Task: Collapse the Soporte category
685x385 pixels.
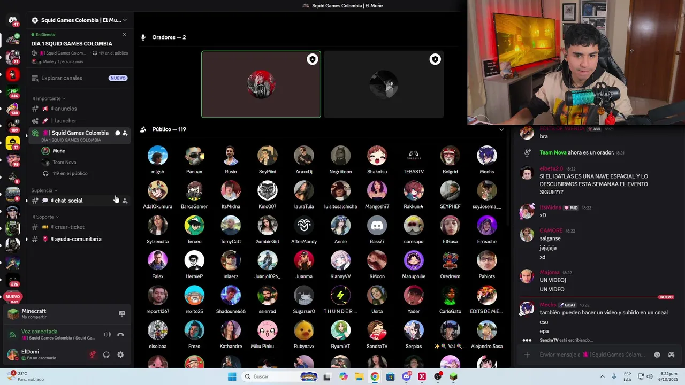Action: [45, 217]
